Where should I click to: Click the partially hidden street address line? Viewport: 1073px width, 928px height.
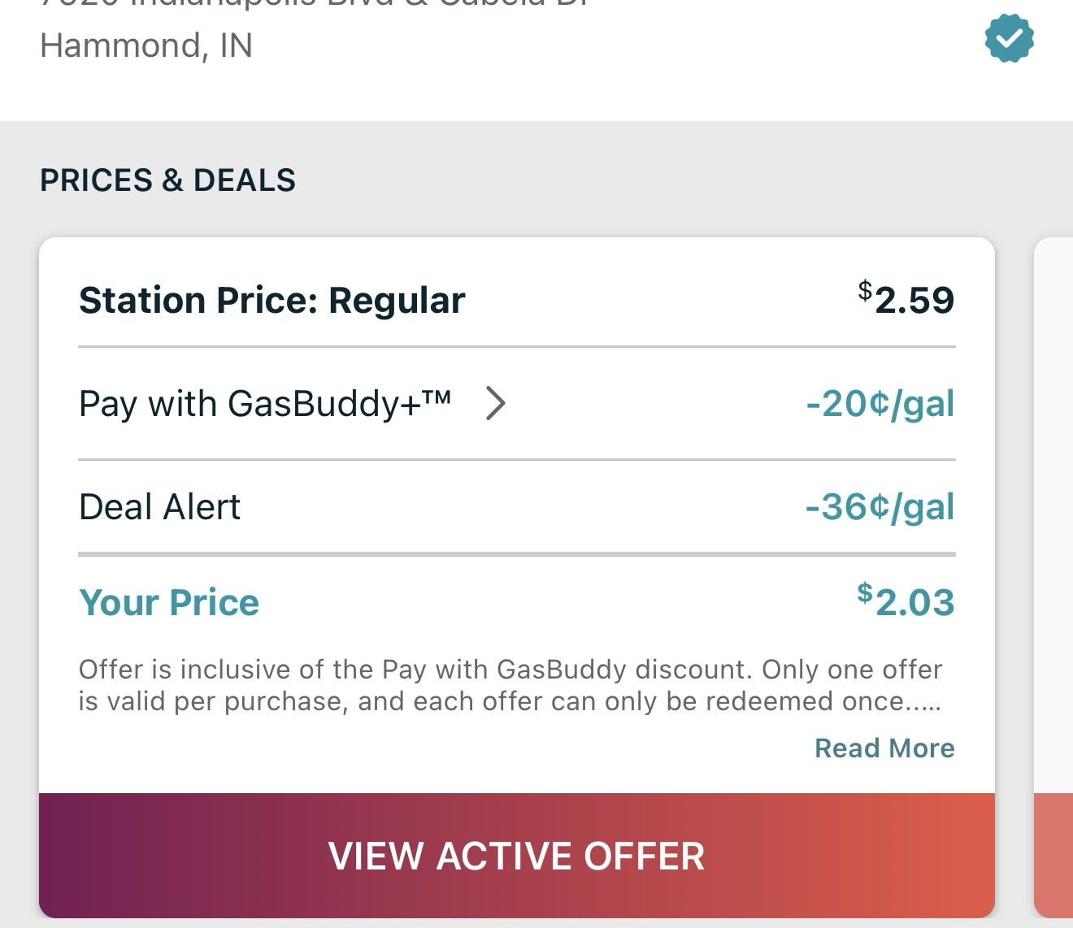(x=317, y=4)
